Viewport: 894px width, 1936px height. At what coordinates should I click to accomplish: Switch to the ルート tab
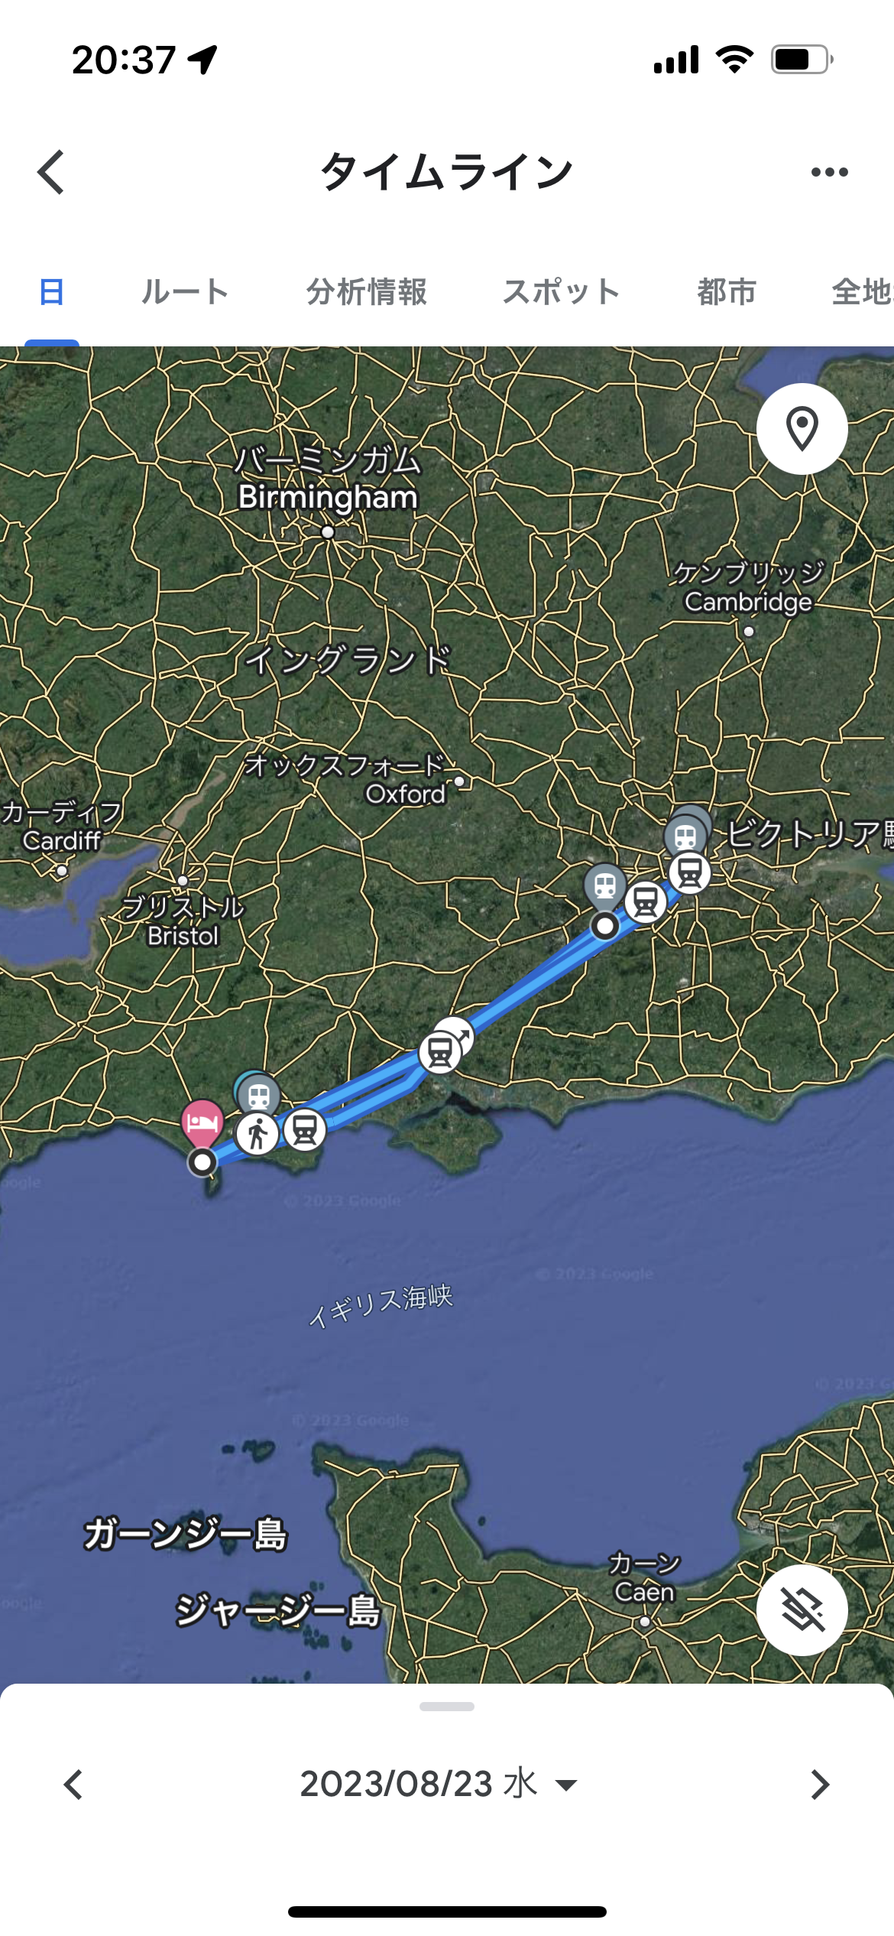click(x=185, y=292)
